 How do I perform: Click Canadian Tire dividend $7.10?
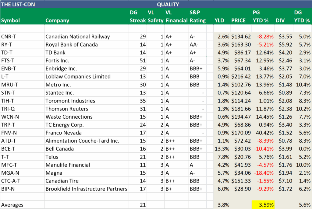[x=284, y=181]
